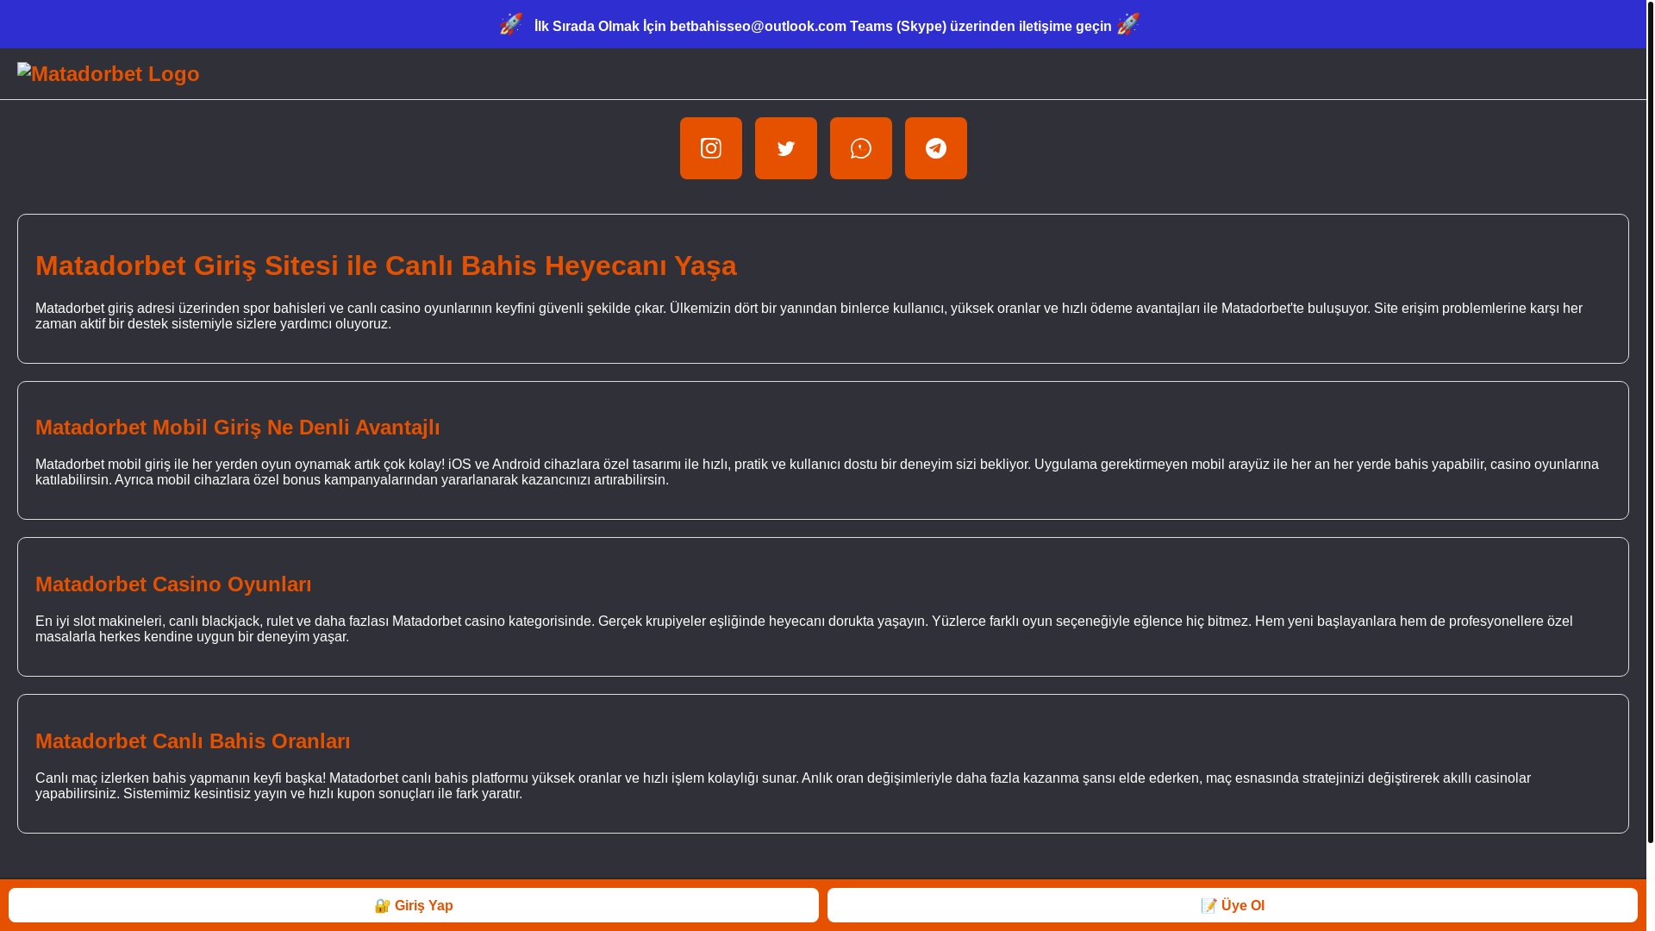
Task: Click the rocket emoji left of banner text
Action: pos(511,24)
